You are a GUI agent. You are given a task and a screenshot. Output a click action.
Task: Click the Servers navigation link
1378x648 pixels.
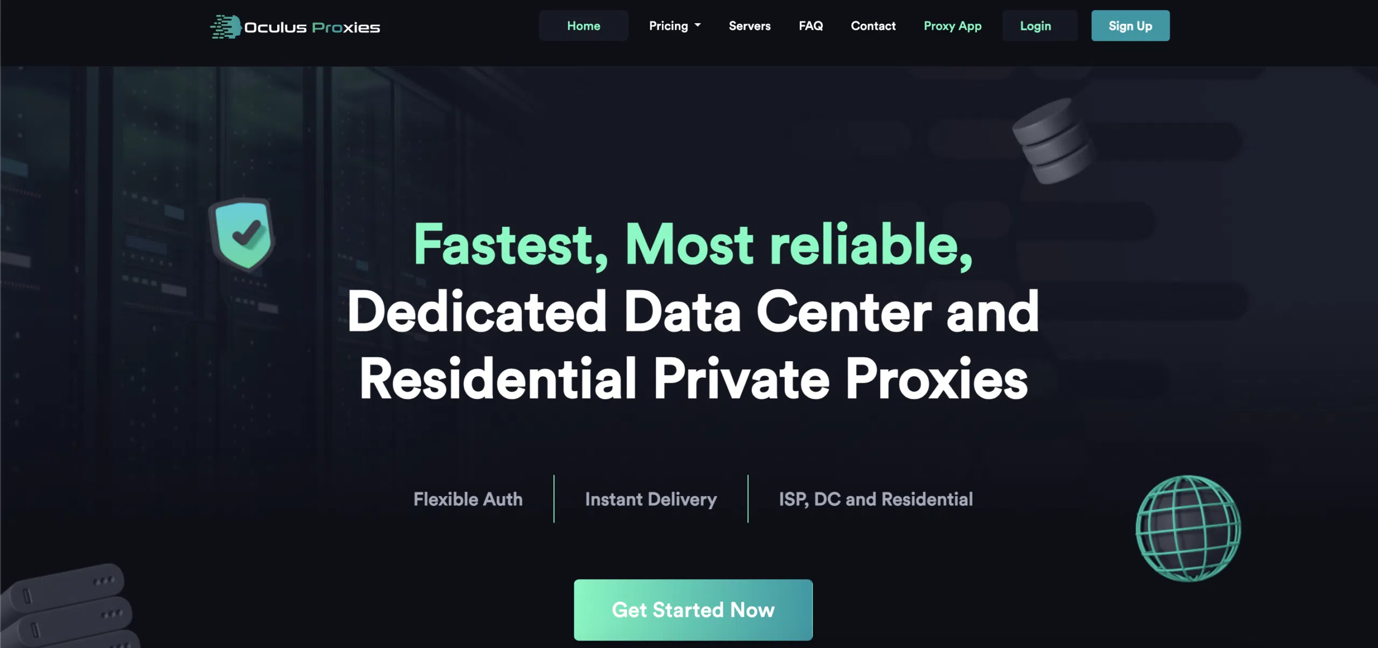[x=750, y=25]
